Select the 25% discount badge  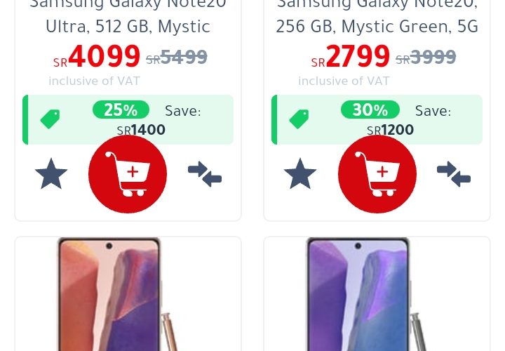[121, 110]
